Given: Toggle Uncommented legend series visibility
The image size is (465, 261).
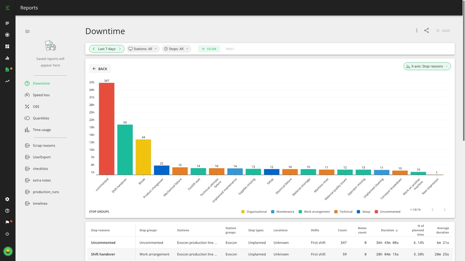Looking at the screenshot, I should [x=387, y=212].
